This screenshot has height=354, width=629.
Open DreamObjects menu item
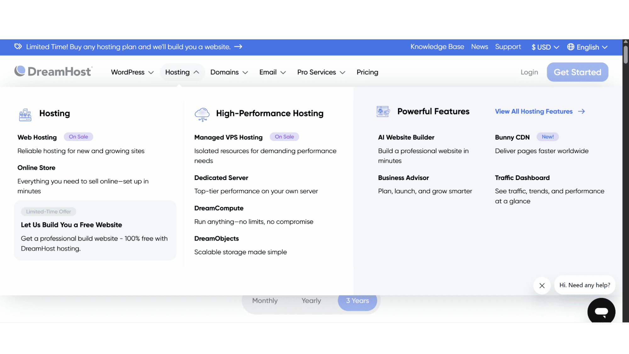pyautogui.click(x=216, y=239)
